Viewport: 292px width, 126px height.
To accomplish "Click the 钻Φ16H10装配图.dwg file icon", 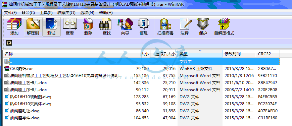I will pos(7,97).
